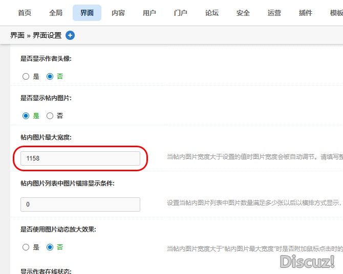343x274 pixels.
Task: Select 否 for 是否显示作者头像
Action: click(x=50, y=77)
